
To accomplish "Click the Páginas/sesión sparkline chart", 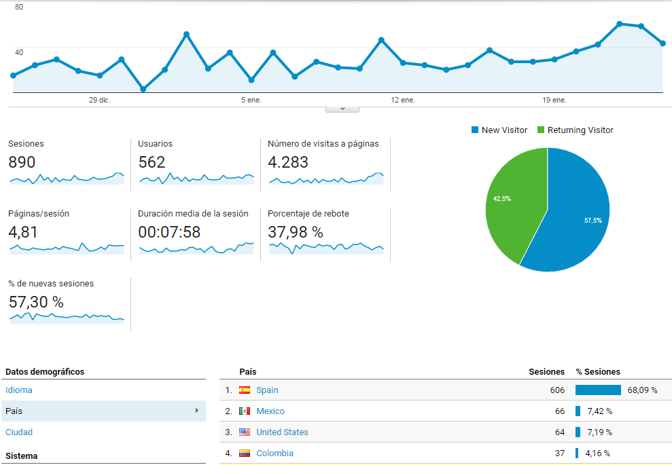I will coord(67,248).
